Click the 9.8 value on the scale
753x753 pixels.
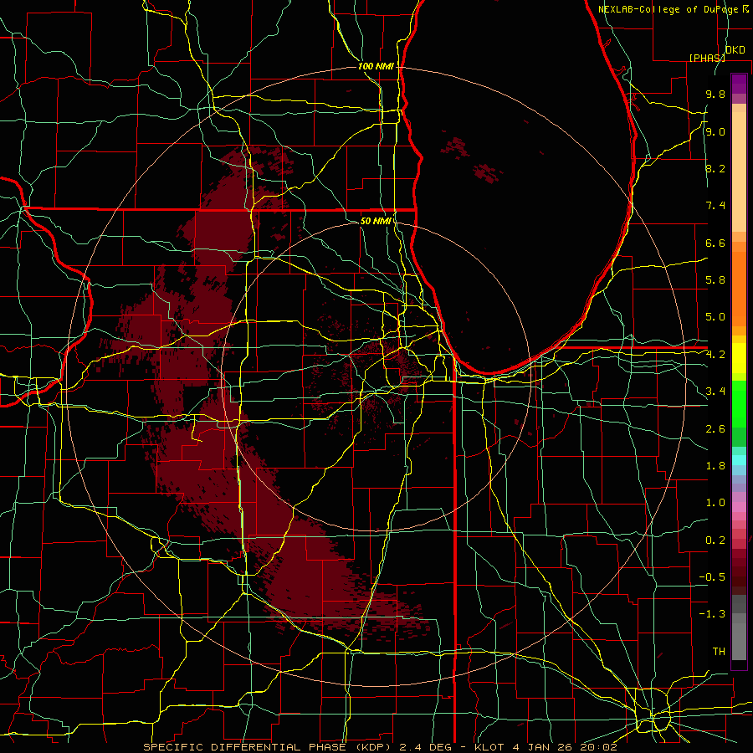(715, 95)
